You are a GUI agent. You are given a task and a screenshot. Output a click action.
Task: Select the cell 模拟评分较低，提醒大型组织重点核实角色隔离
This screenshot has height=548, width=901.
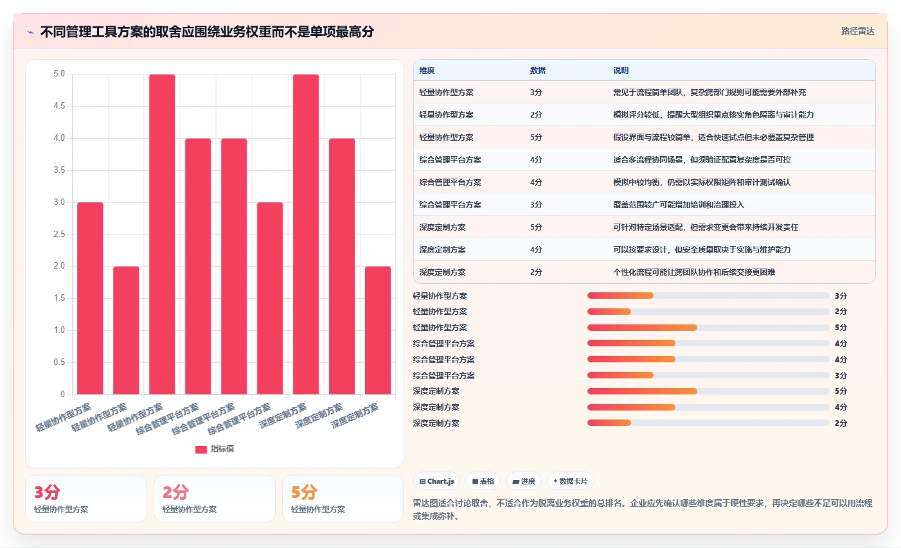pos(713,115)
